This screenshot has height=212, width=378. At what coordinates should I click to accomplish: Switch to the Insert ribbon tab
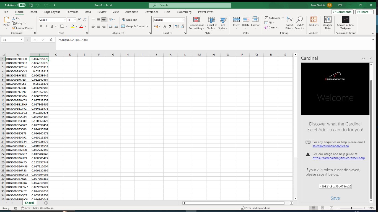point(33,12)
